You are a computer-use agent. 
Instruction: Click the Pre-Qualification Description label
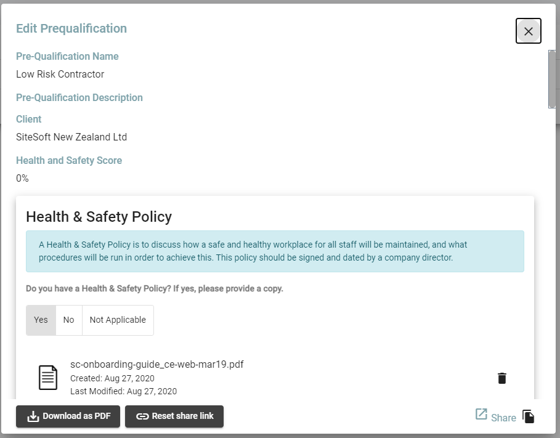click(x=79, y=97)
